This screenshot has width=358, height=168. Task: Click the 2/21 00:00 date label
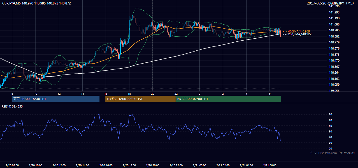point(199,165)
